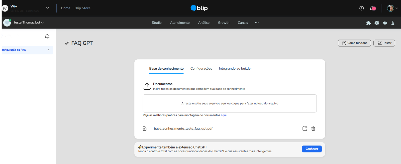Click the Testar button
401x164 pixels.
coord(384,43)
